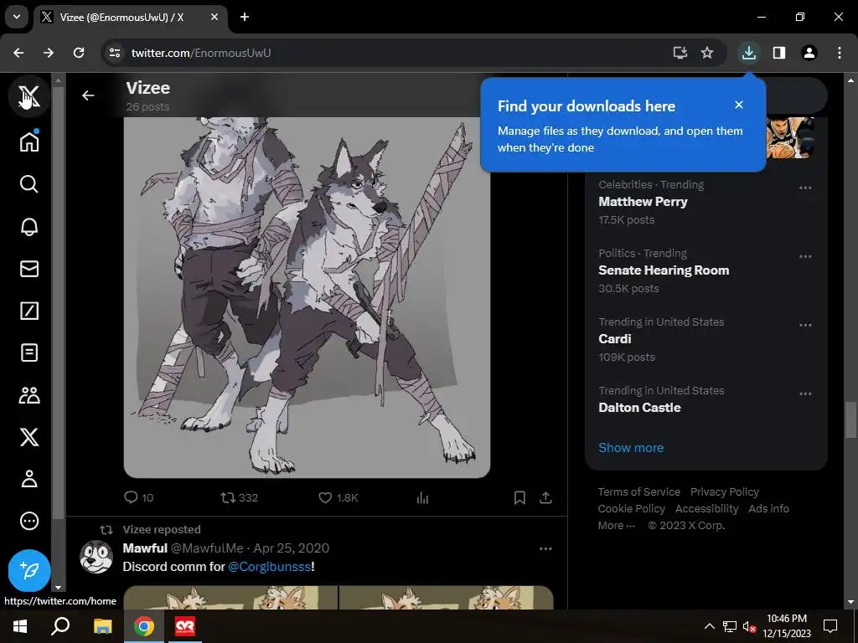Open the @Corgibunsss mention link
The width and height of the screenshot is (858, 643).
[x=269, y=567]
